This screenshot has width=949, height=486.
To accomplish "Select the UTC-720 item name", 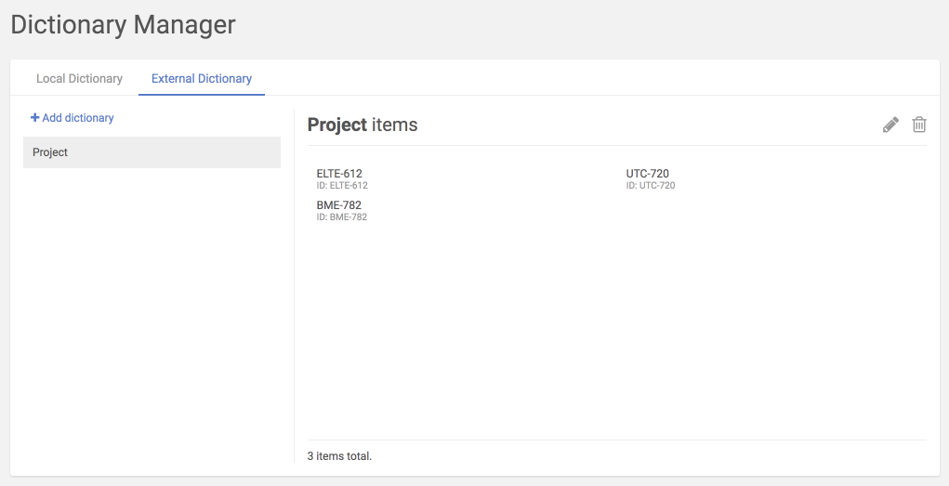I will click(648, 174).
